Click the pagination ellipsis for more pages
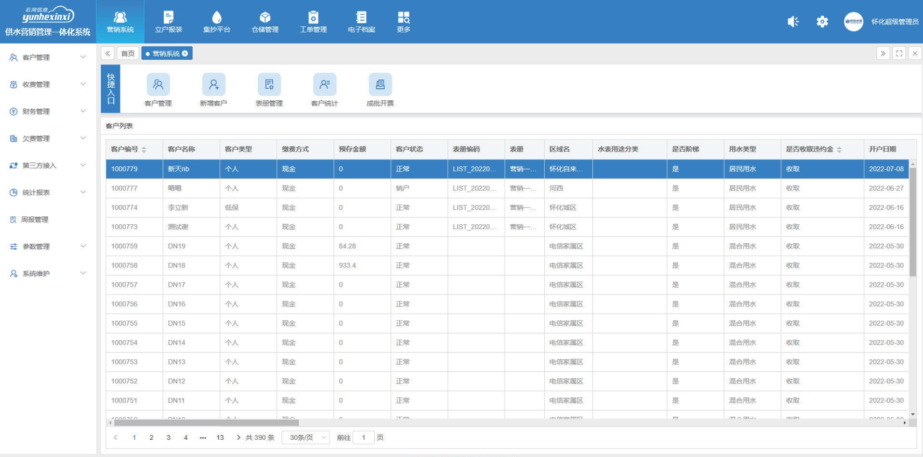923x457 pixels. pos(203,438)
